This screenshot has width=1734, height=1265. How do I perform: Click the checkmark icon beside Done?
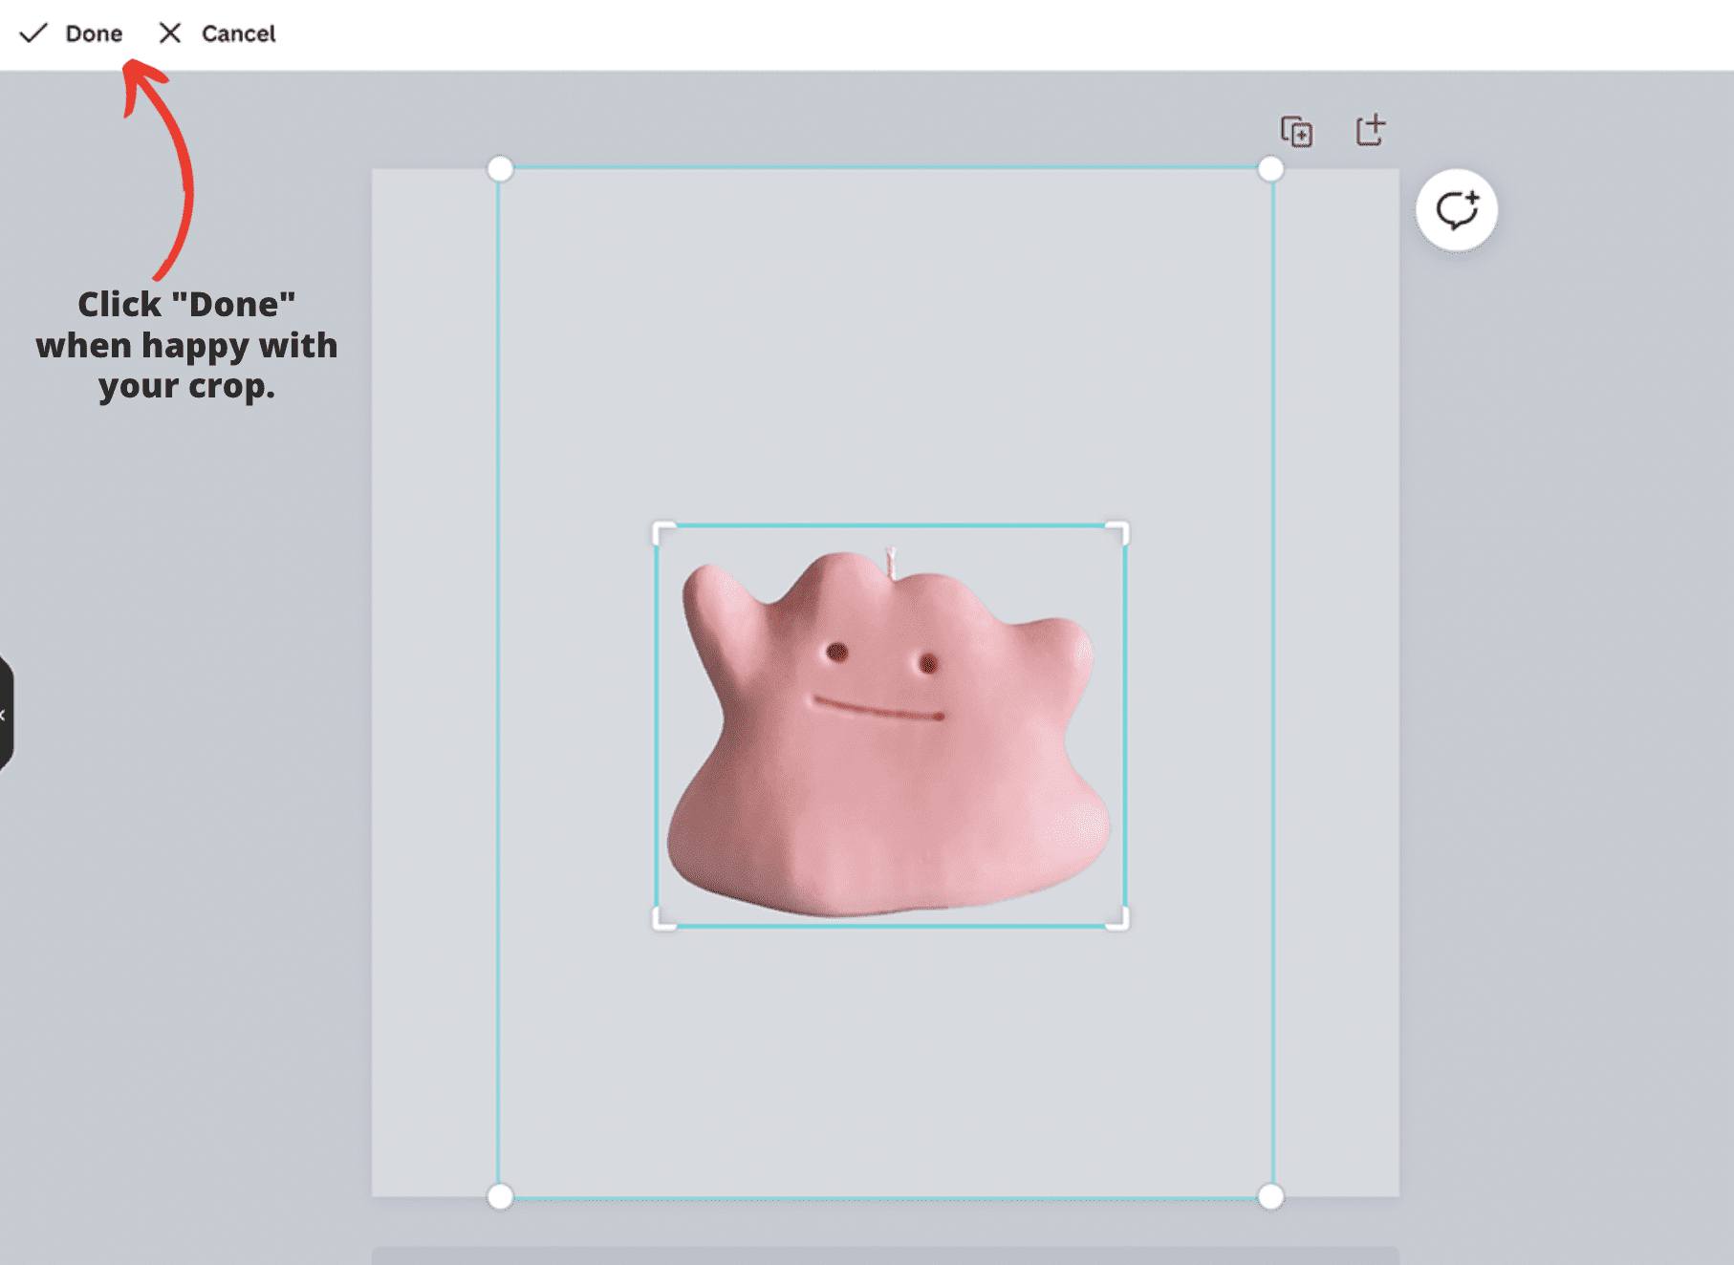click(x=33, y=33)
